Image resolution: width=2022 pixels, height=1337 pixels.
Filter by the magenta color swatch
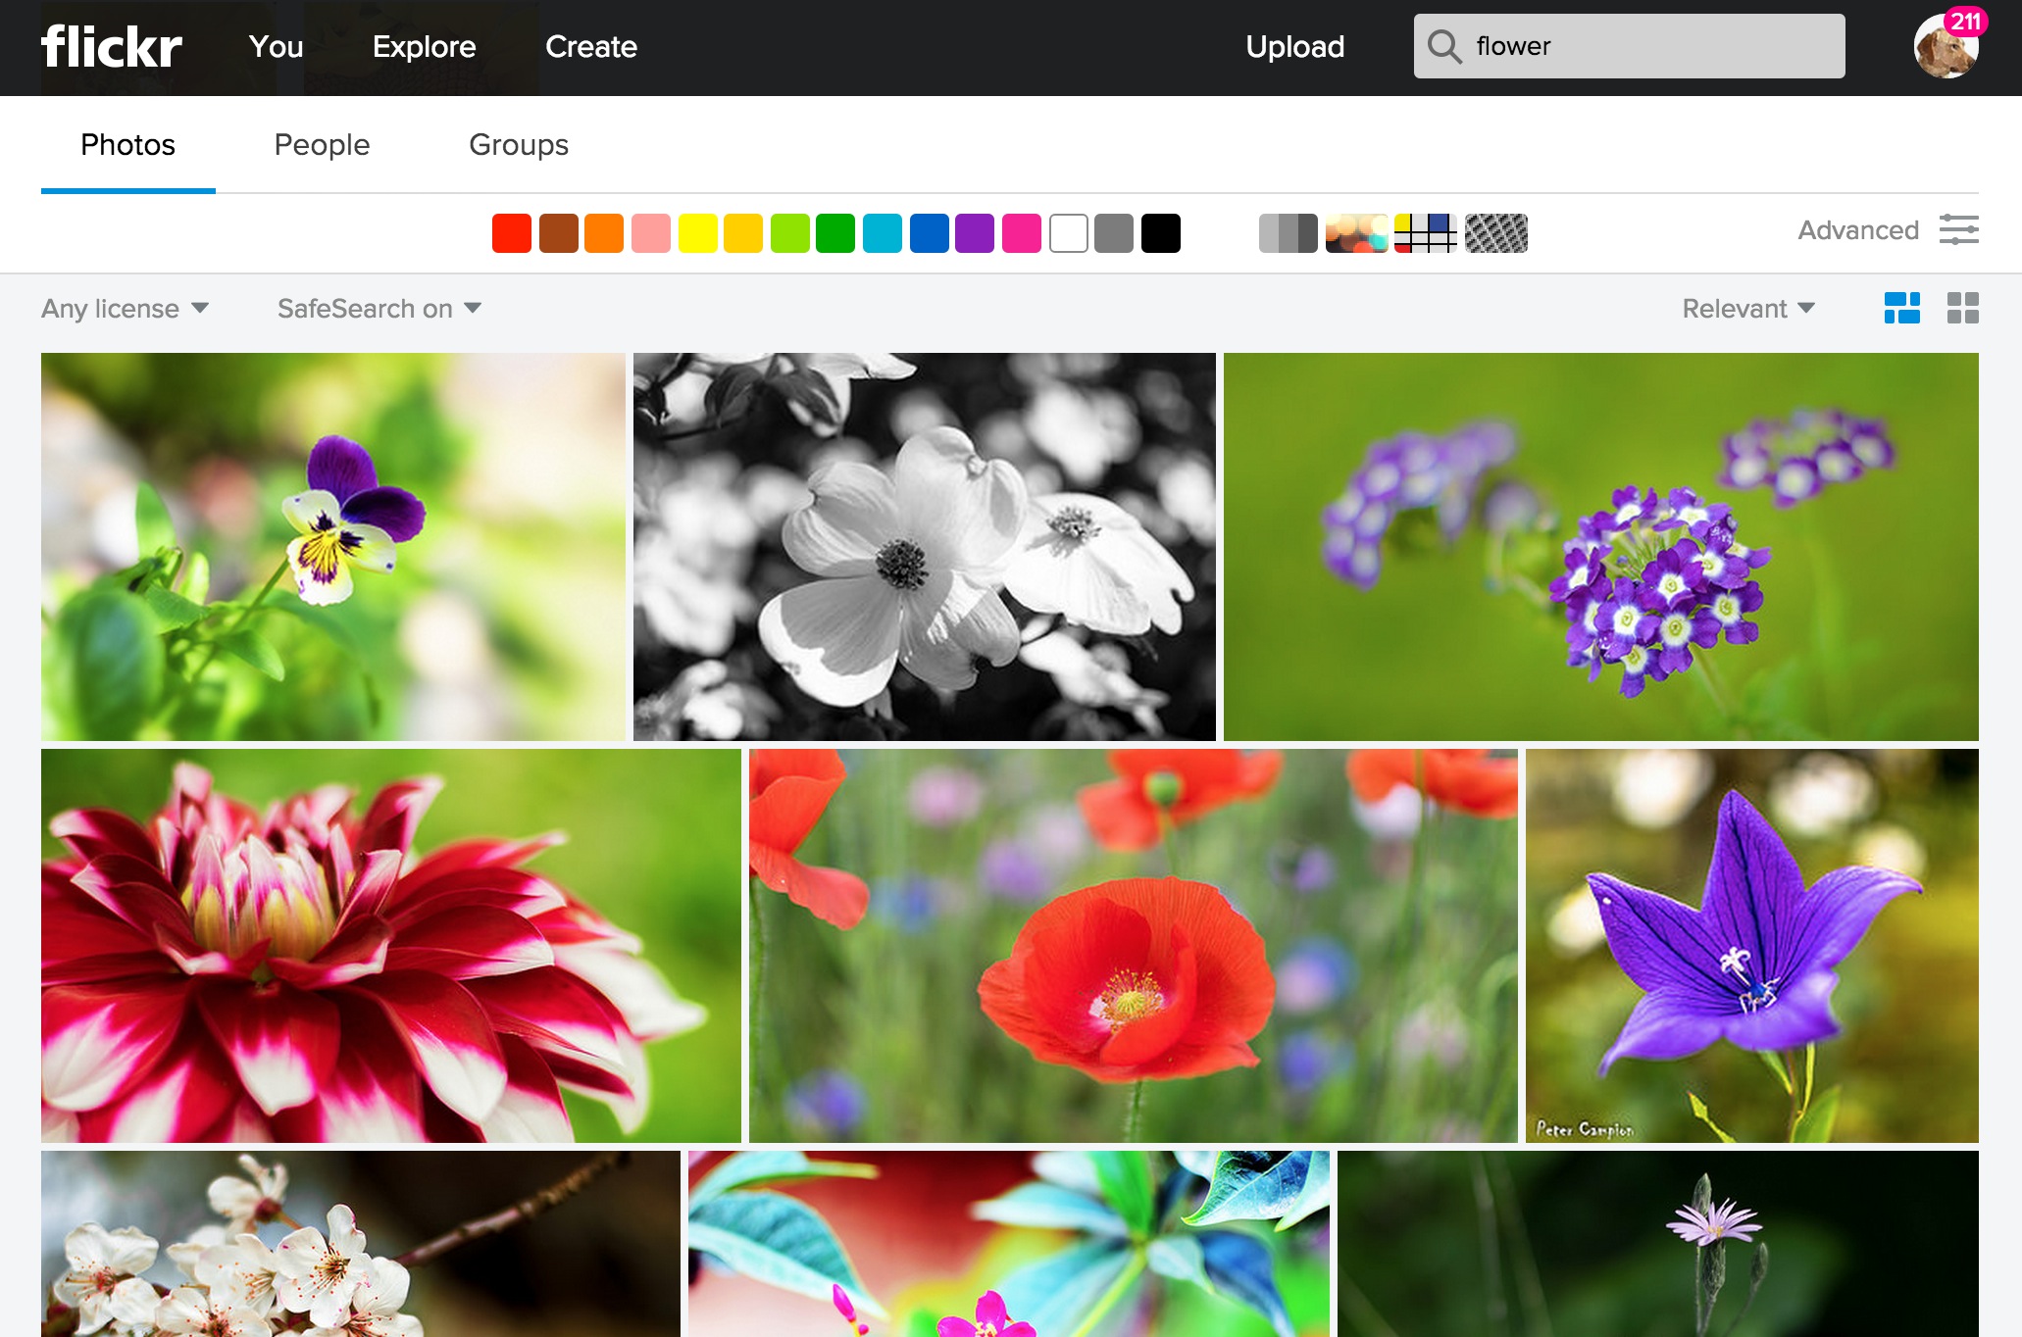(x=1022, y=233)
